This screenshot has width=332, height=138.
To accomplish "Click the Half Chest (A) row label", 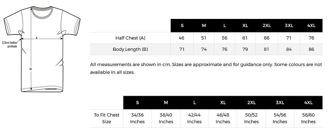I will [130, 38].
